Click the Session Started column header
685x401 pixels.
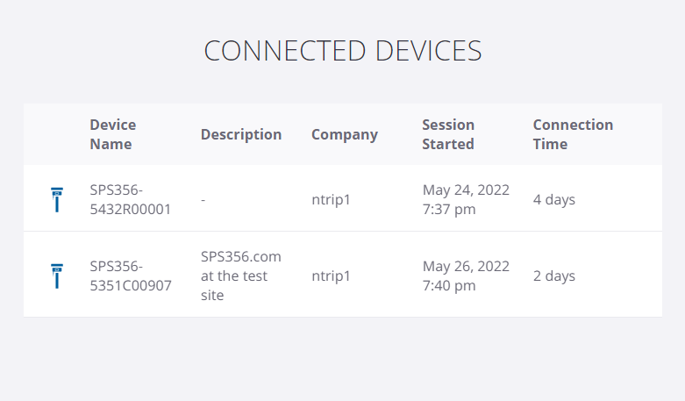tap(448, 134)
